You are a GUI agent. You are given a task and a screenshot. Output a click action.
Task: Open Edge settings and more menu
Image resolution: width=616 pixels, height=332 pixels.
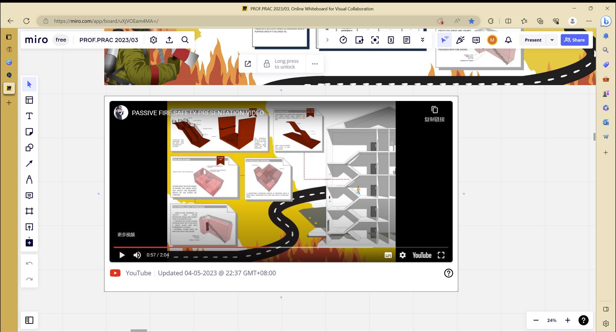point(589,21)
